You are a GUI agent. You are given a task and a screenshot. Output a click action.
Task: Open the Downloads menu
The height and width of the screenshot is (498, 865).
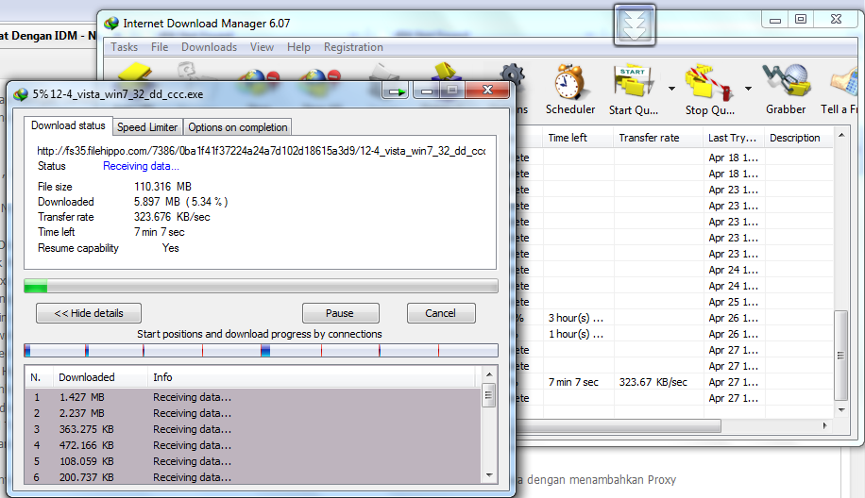(x=209, y=47)
